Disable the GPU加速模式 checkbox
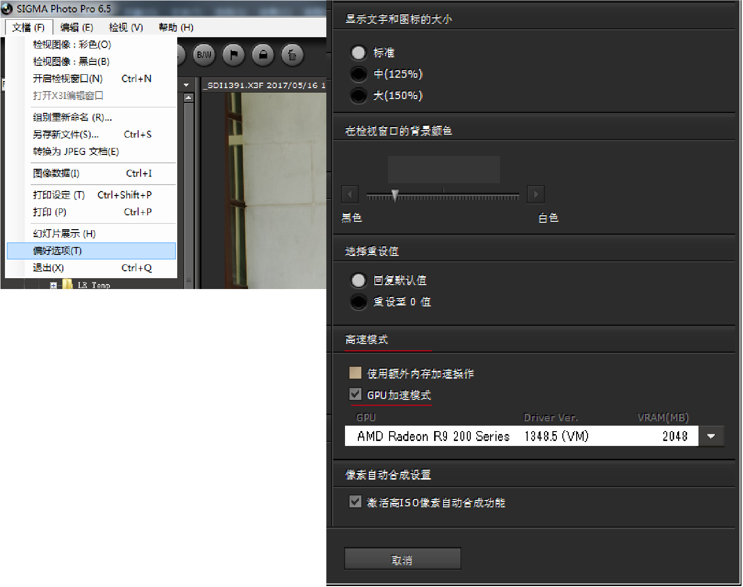Viewport: 743px width, 587px height. coord(355,394)
